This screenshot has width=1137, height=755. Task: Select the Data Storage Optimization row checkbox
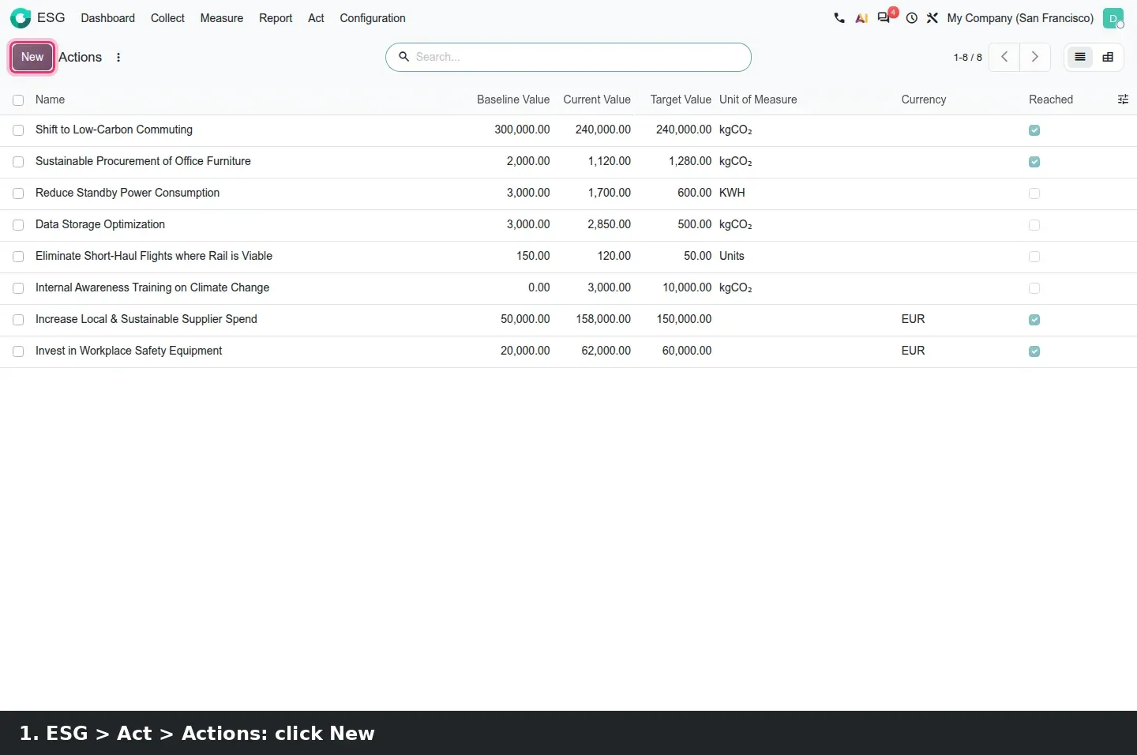pyautogui.click(x=18, y=225)
